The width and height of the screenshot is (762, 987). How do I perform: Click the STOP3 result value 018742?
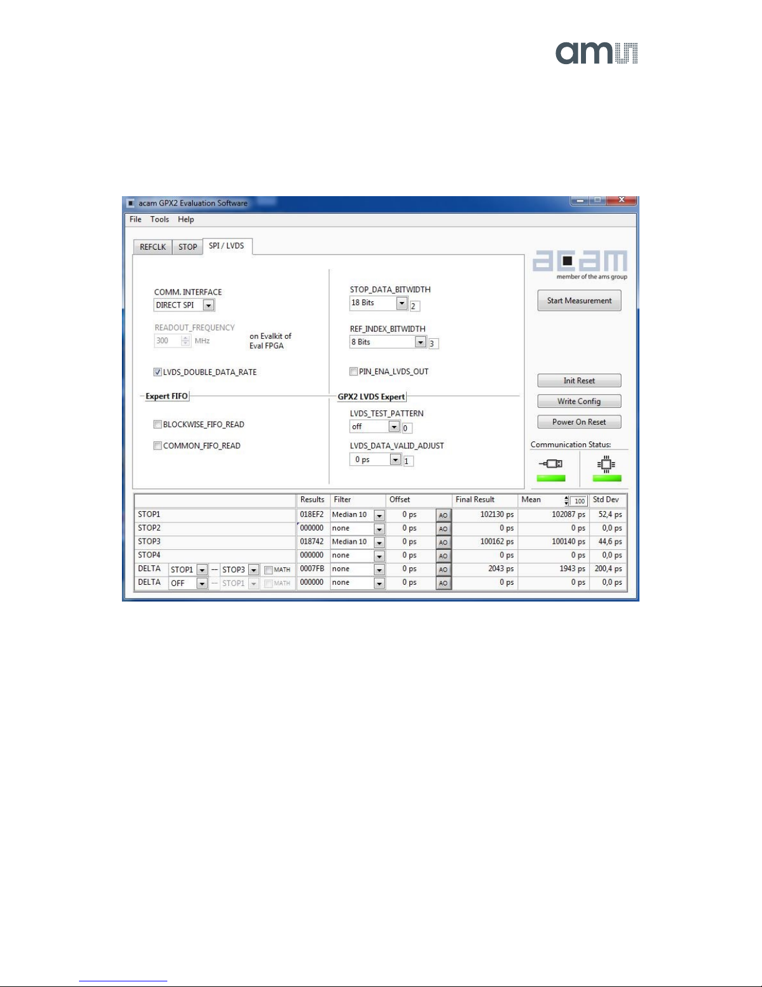click(312, 542)
